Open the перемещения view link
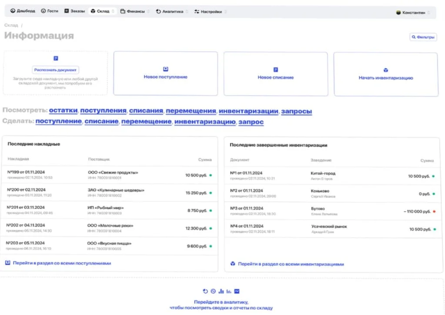Image resolution: width=445 pixels, height=315 pixels. tap(191, 111)
